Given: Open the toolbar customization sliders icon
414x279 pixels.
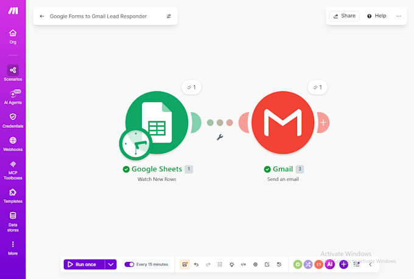Looking at the screenshot, I should [x=356, y=264].
